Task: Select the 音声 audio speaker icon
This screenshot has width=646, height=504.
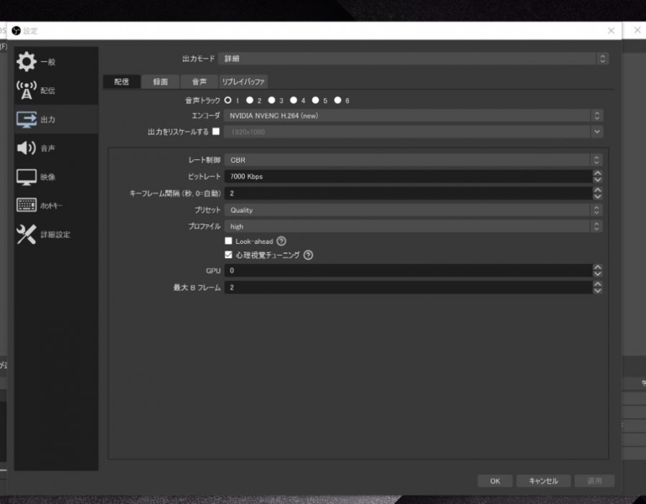Action: [x=27, y=148]
